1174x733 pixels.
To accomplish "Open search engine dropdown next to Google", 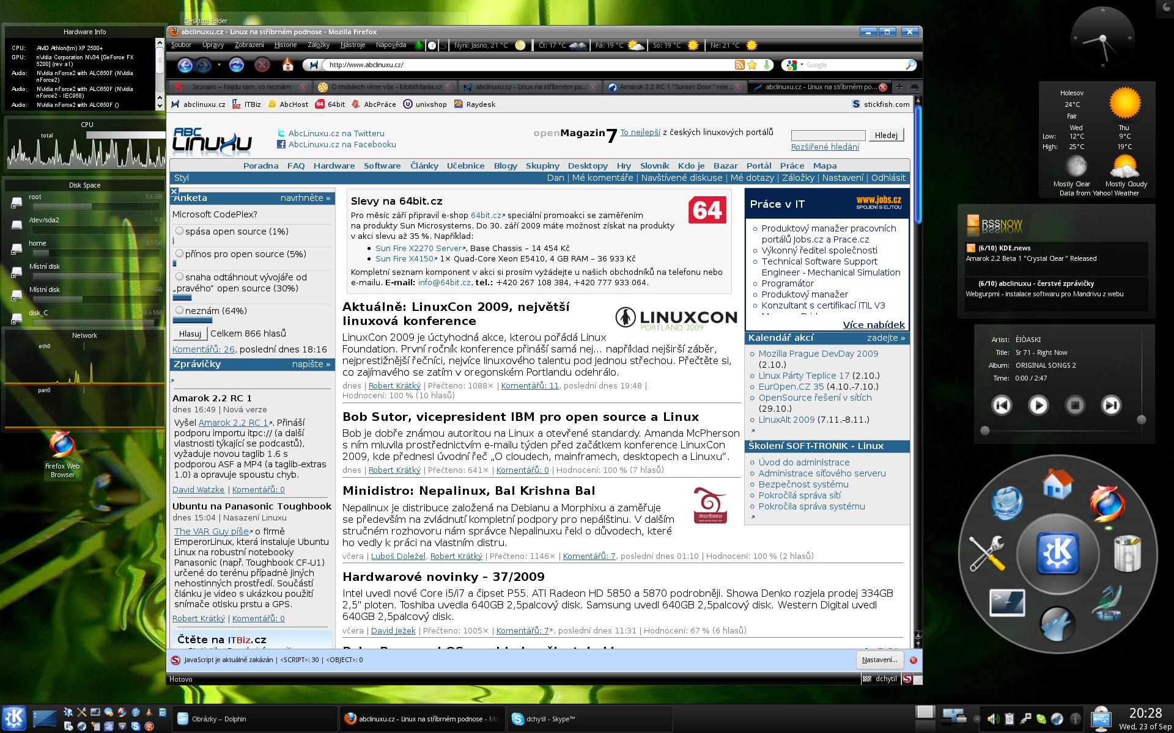I will (801, 65).
